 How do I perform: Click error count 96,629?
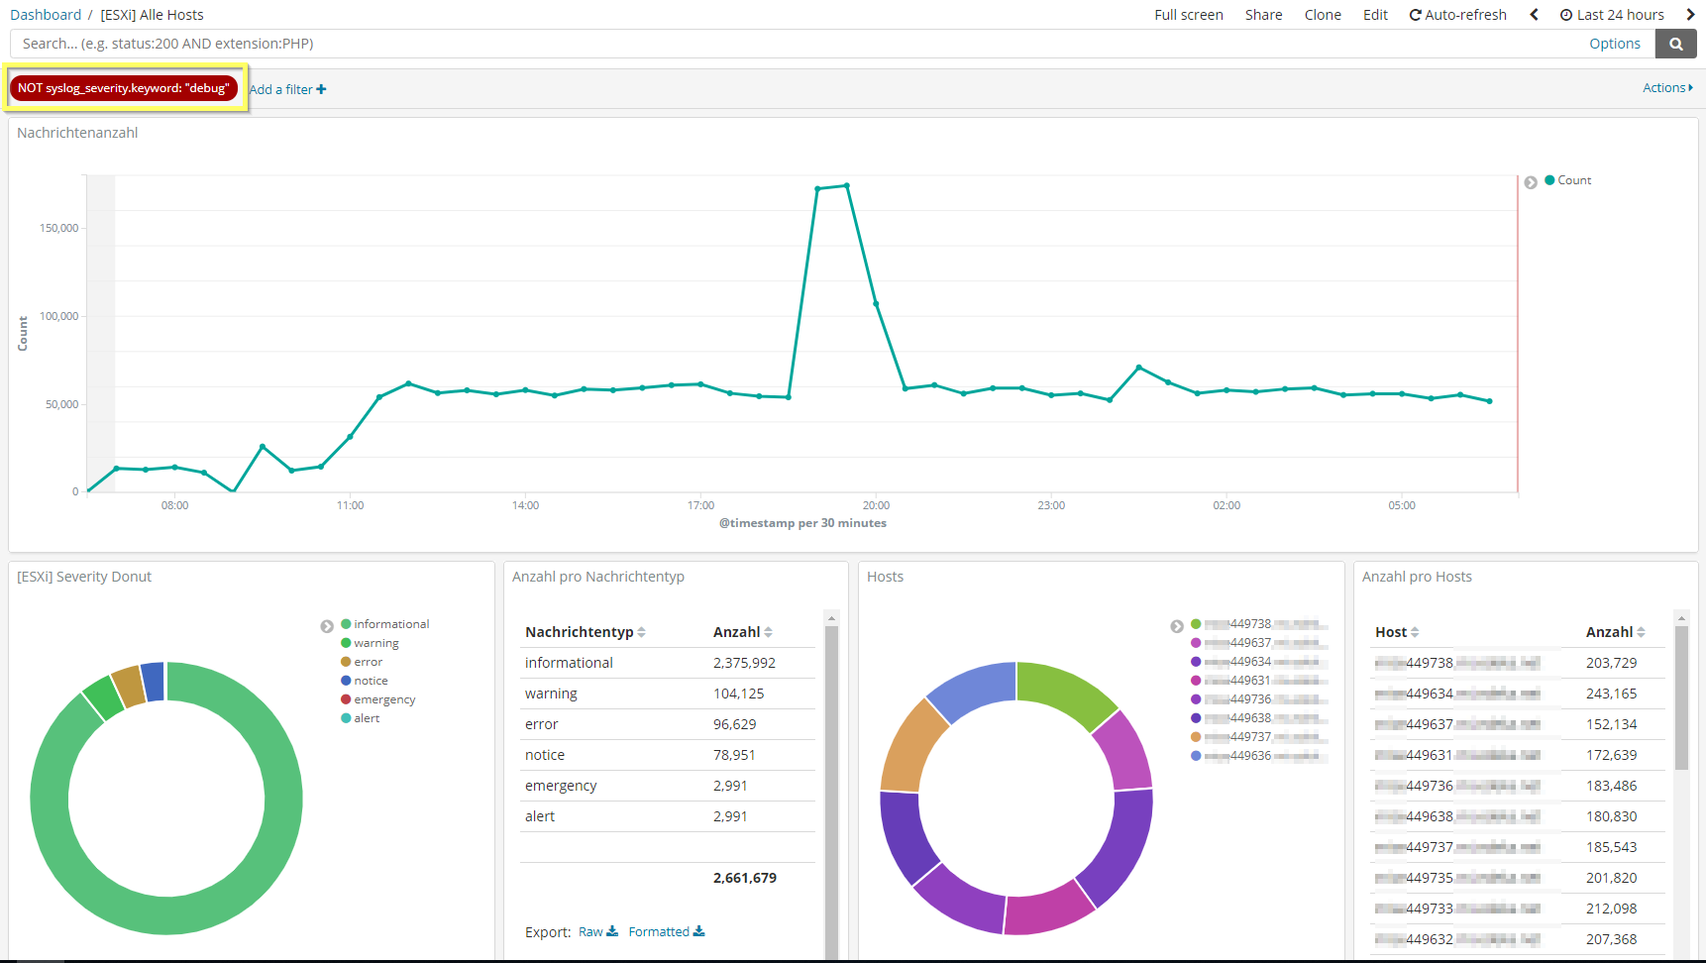(735, 724)
